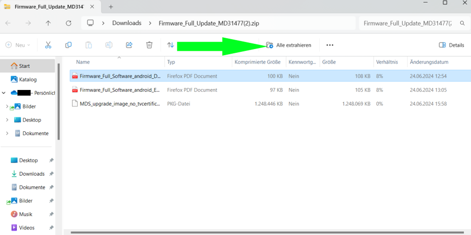Click the Copy icon in toolbar

tap(68, 45)
